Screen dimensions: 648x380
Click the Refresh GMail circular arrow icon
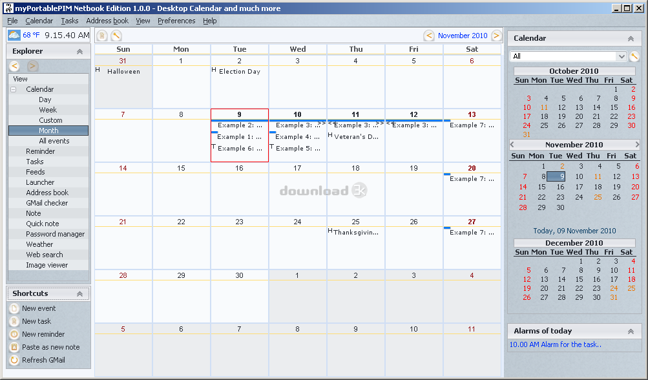click(14, 360)
